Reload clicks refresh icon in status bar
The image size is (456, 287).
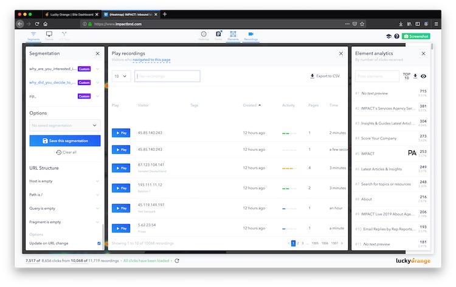(x=177, y=261)
